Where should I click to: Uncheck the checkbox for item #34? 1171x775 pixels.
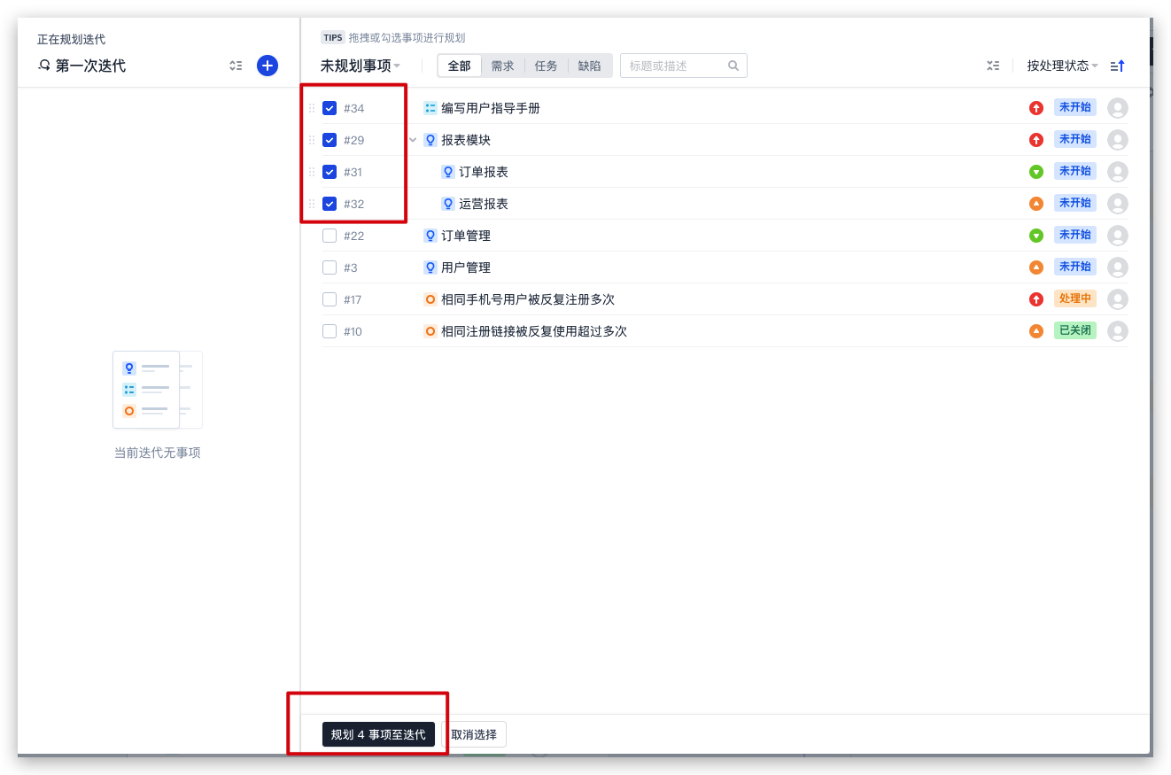[330, 108]
